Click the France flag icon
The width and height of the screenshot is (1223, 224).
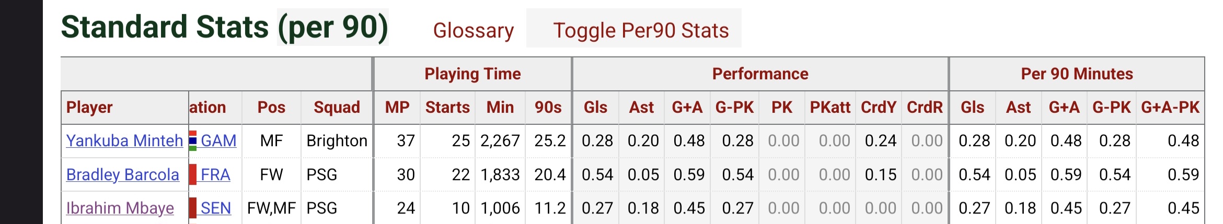[x=193, y=174]
